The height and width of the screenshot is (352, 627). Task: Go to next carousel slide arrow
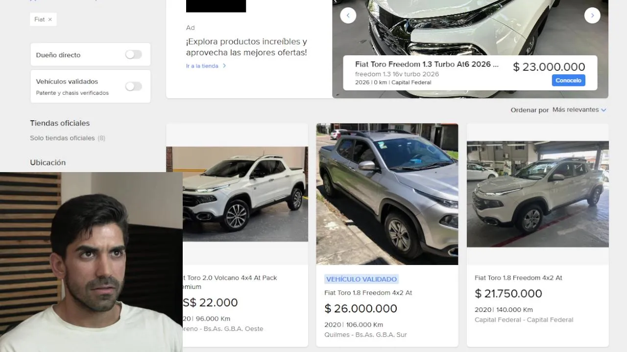tap(592, 15)
